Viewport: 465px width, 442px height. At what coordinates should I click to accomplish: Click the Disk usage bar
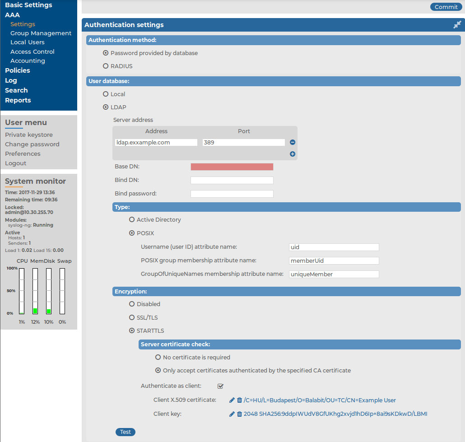(x=49, y=291)
